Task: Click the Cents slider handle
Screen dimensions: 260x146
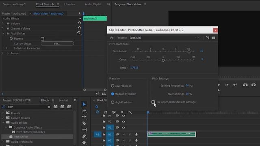Action: pyautogui.click(x=163, y=60)
